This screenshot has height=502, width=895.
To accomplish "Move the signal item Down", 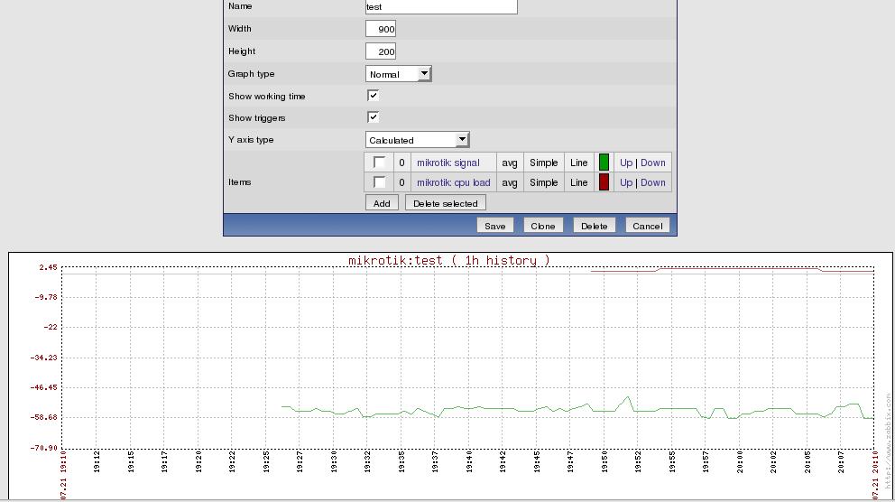I will click(x=653, y=163).
